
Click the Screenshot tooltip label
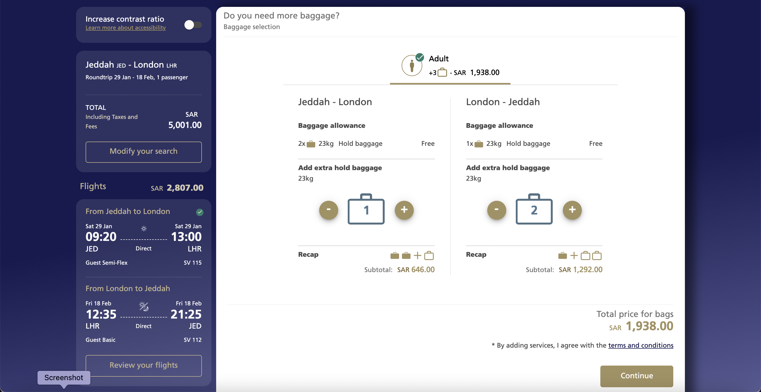coord(64,377)
